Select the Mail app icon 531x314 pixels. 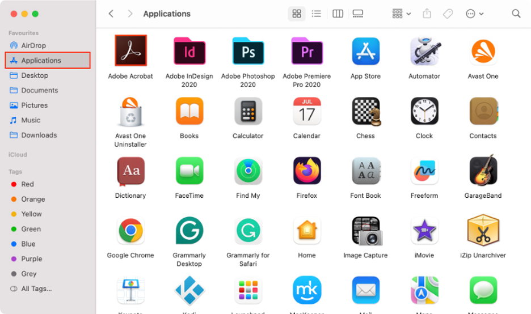point(365,290)
